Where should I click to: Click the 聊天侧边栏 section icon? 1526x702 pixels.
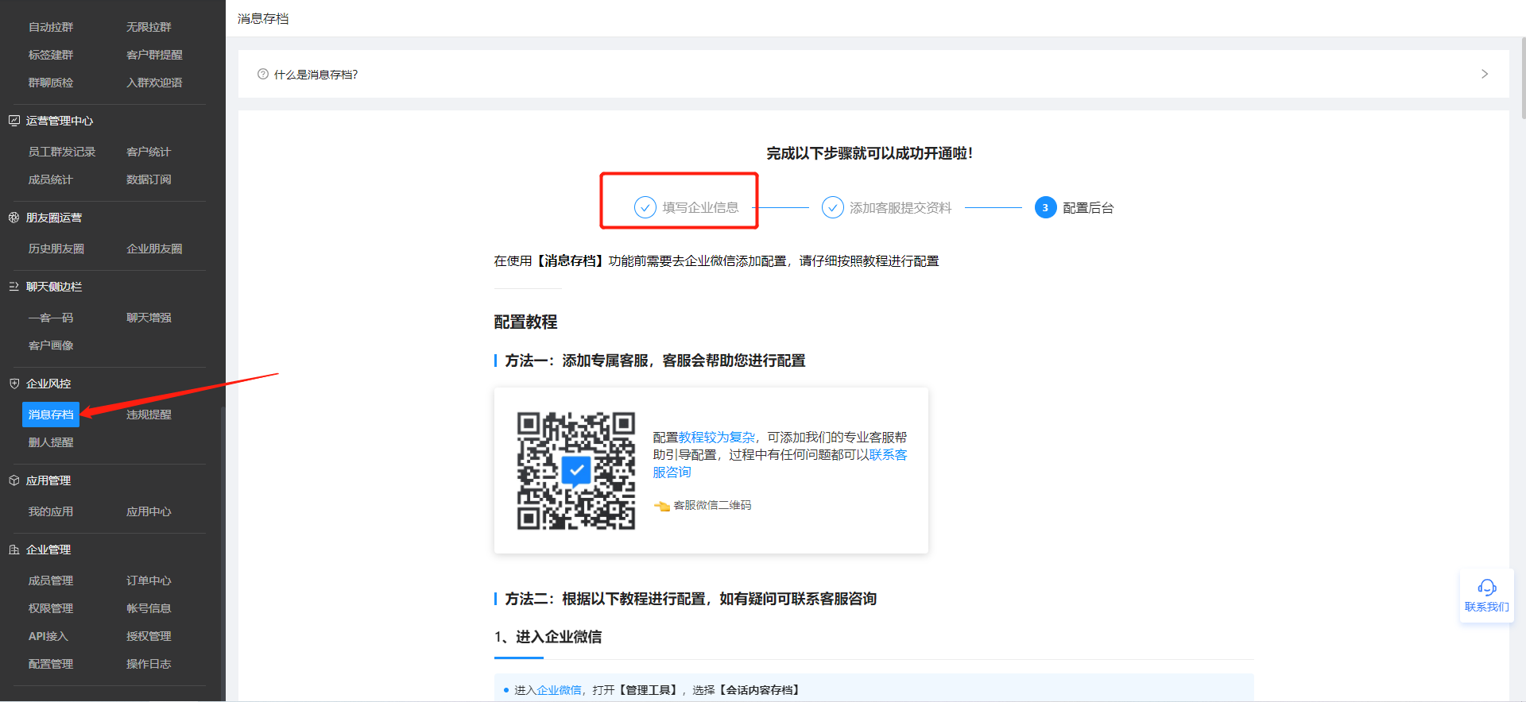coord(14,287)
